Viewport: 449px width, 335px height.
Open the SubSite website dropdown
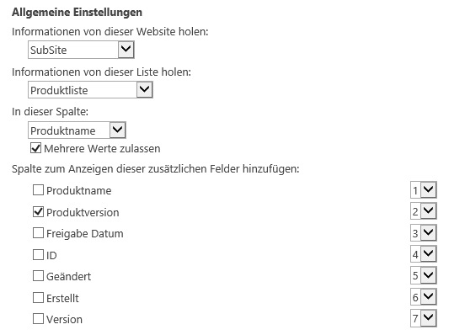(x=81, y=50)
